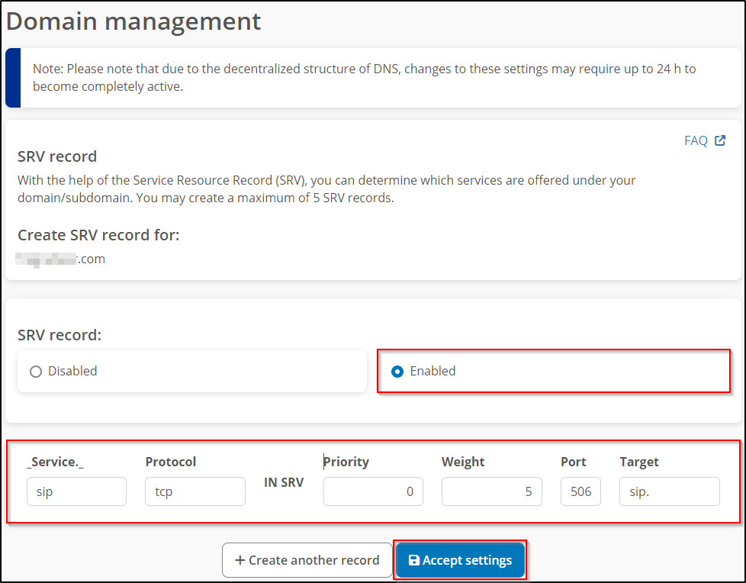Viewport: 746px width, 583px height.
Task: Click the plus icon on Create another record
Action: [240, 560]
